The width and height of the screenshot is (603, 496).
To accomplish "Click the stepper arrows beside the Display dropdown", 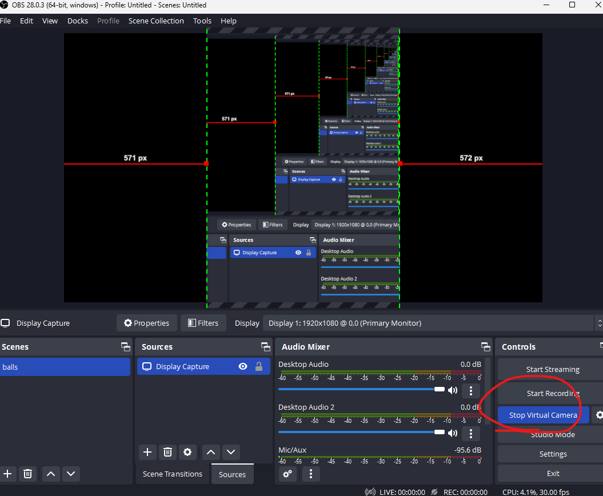I will (x=599, y=323).
